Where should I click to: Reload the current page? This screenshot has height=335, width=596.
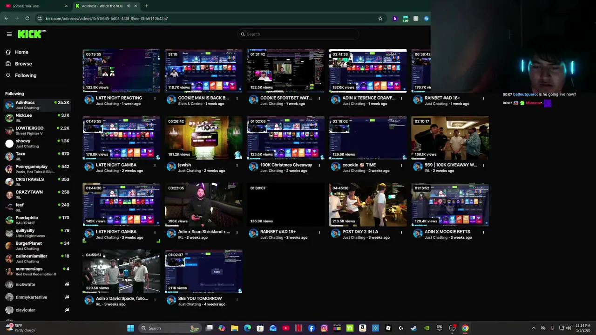coord(27,19)
